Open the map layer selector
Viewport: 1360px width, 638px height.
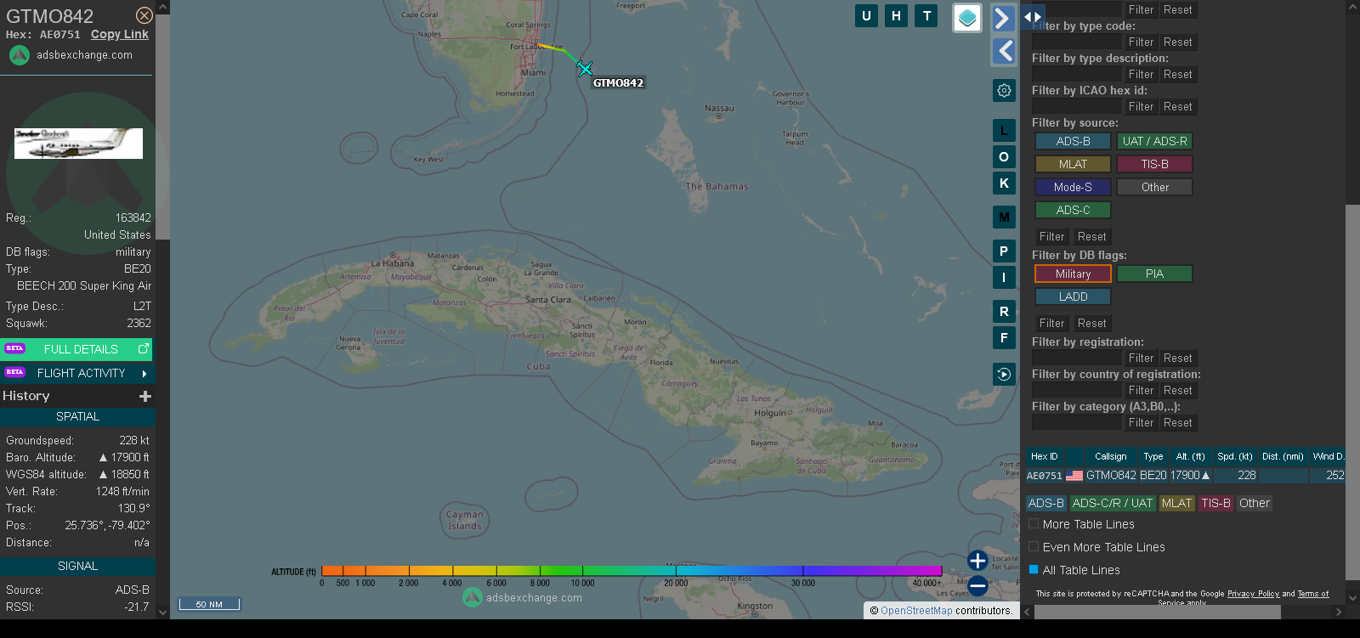coord(967,18)
